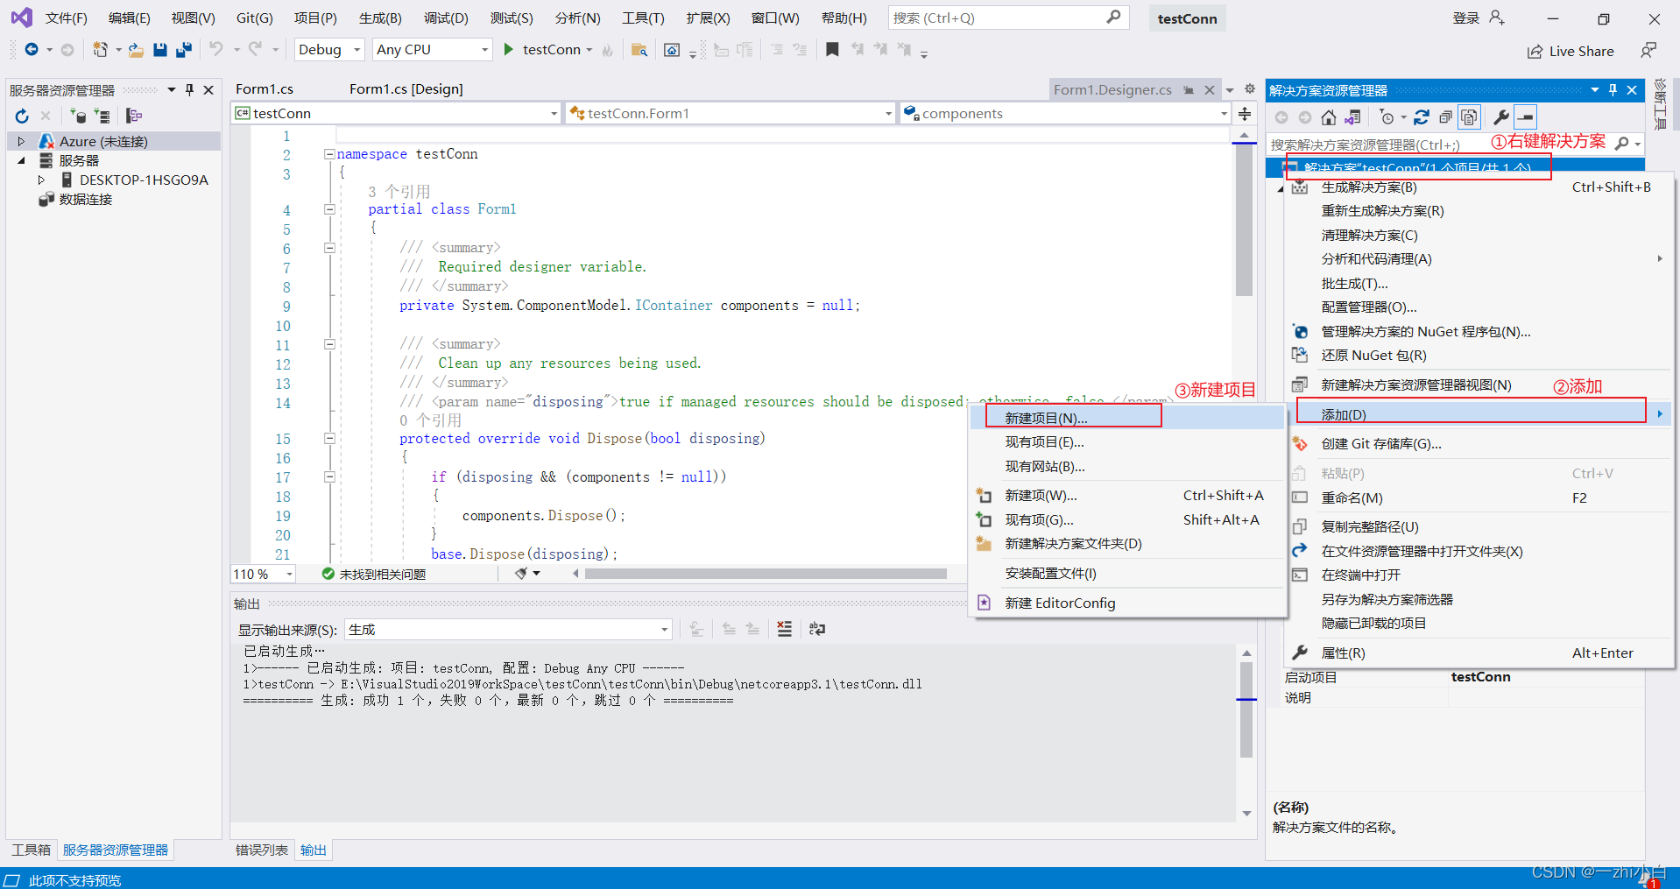
Task: Click code cleanup broom icon
Action: (x=521, y=574)
